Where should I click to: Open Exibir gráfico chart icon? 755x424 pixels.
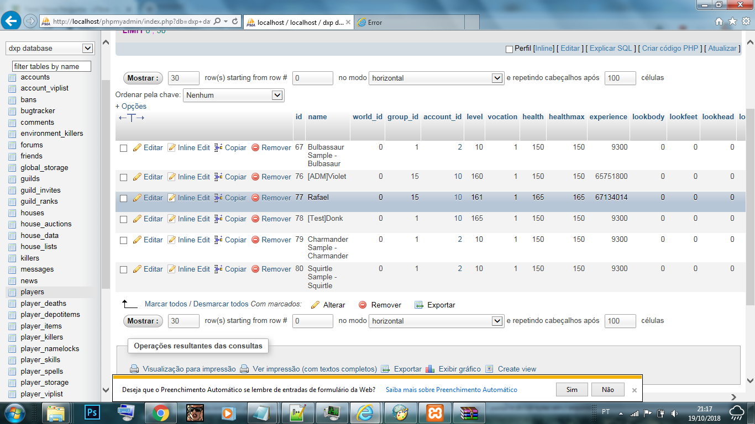pos(431,369)
